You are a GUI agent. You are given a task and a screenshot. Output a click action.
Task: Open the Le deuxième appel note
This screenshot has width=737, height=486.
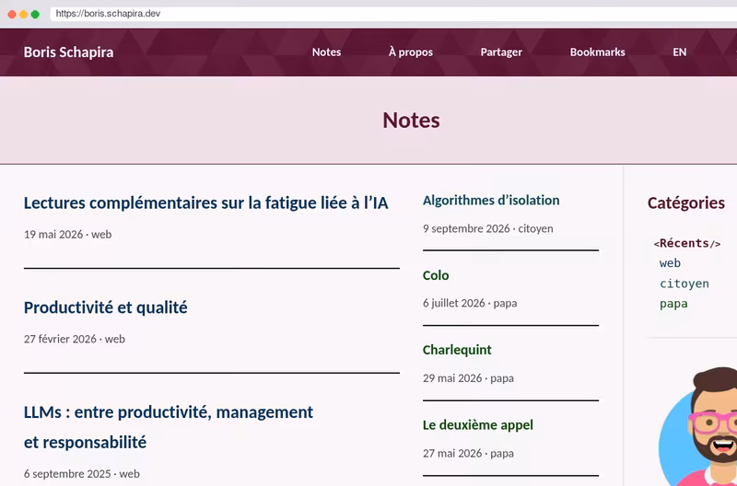[477, 425]
